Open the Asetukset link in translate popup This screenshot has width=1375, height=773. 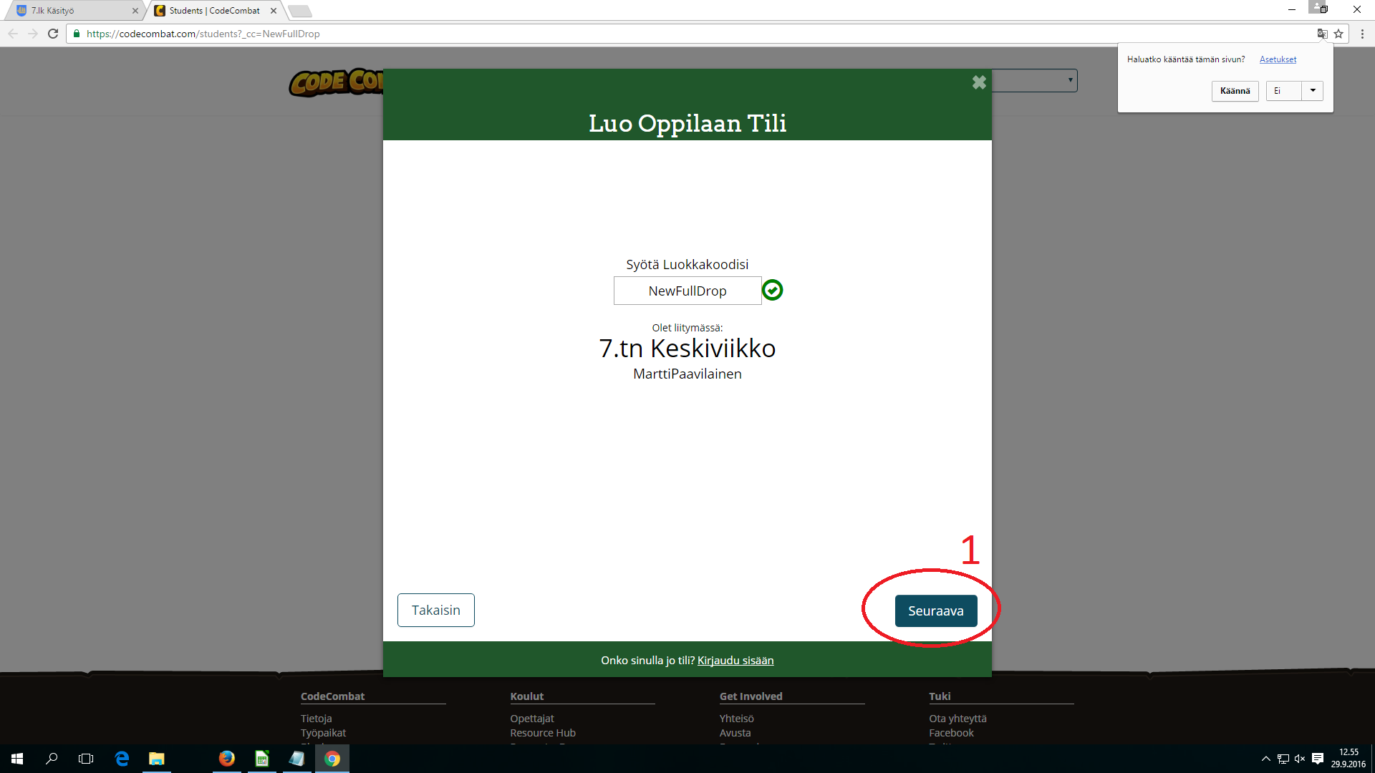(1278, 59)
